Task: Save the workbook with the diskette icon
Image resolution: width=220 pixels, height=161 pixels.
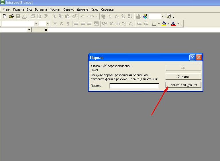Action: [18, 16]
